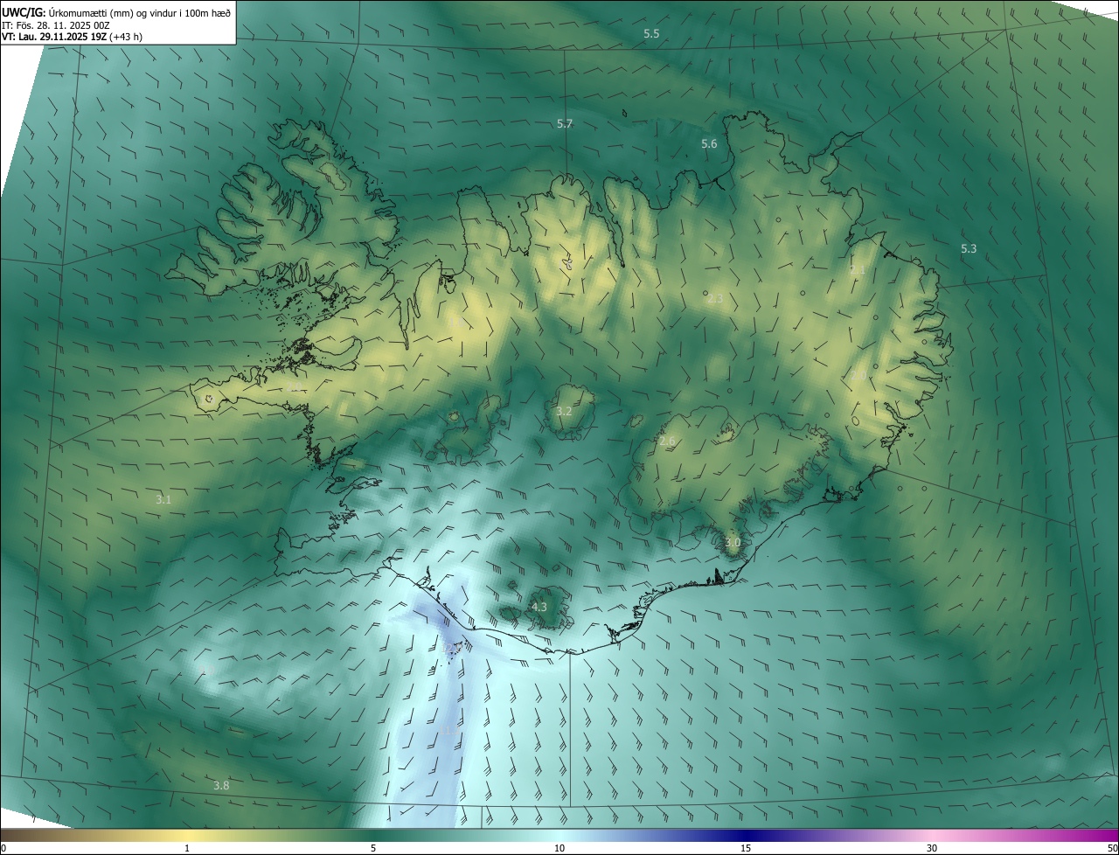Pick the 2.3 value on the map
The width and height of the screenshot is (1119, 855).
coord(715,299)
